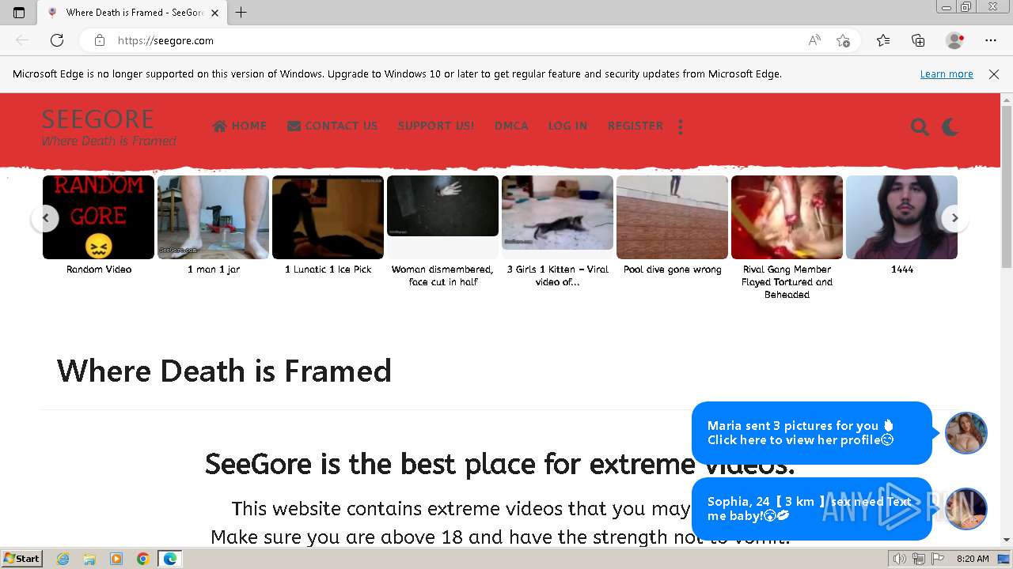This screenshot has height=569, width=1013.
Task: Click the browser Back arrow
Action: click(22, 40)
